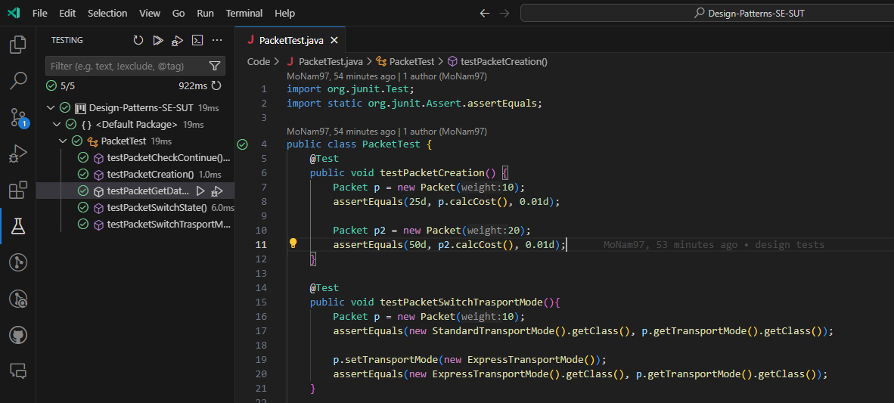Click breadcrumb Code folder

(x=258, y=61)
